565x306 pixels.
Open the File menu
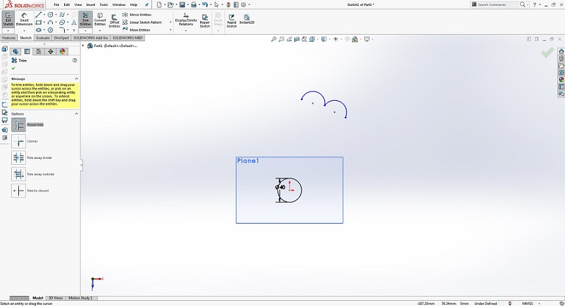(57, 5)
